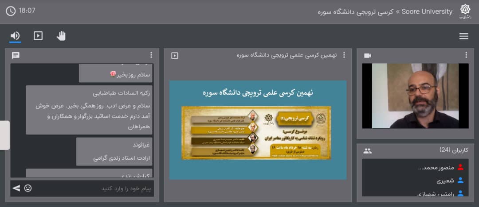Screen dimensions: 479x207
Task: Click chat message ارادت استاد زندی گرامی
Action: tap(122, 158)
